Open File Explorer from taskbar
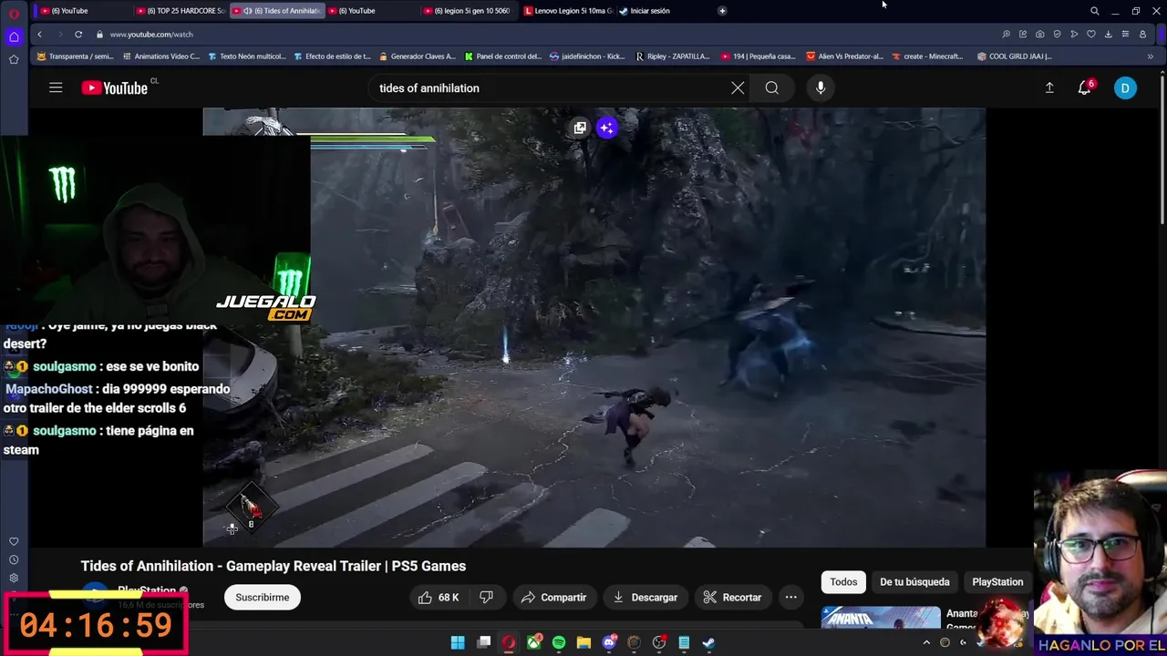Image resolution: width=1167 pixels, height=656 pixels. coord(583,642)
